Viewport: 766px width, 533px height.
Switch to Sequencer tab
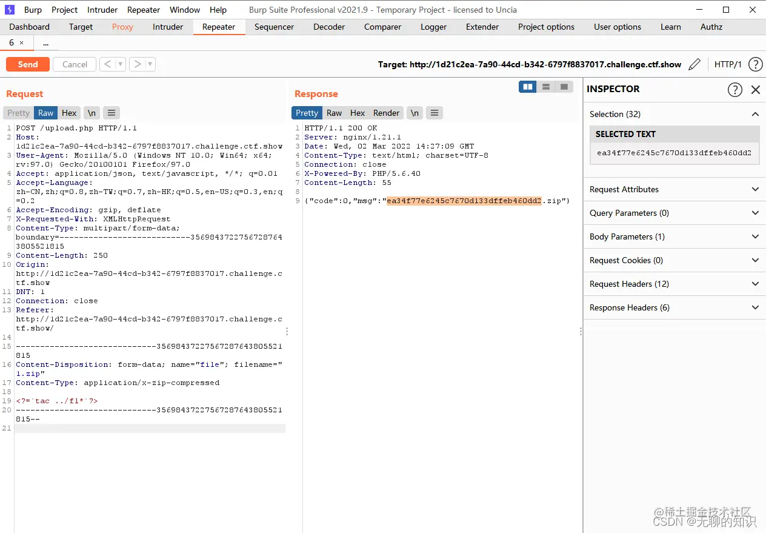(274, 27)
